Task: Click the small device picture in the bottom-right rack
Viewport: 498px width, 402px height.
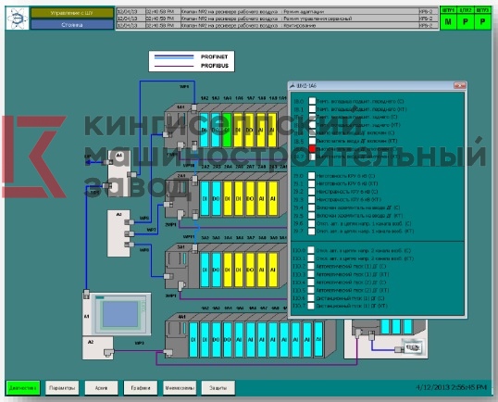Action: (x=413, y=346)
